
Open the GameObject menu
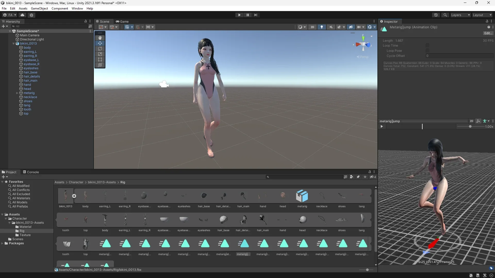click(x=39, y=8)
